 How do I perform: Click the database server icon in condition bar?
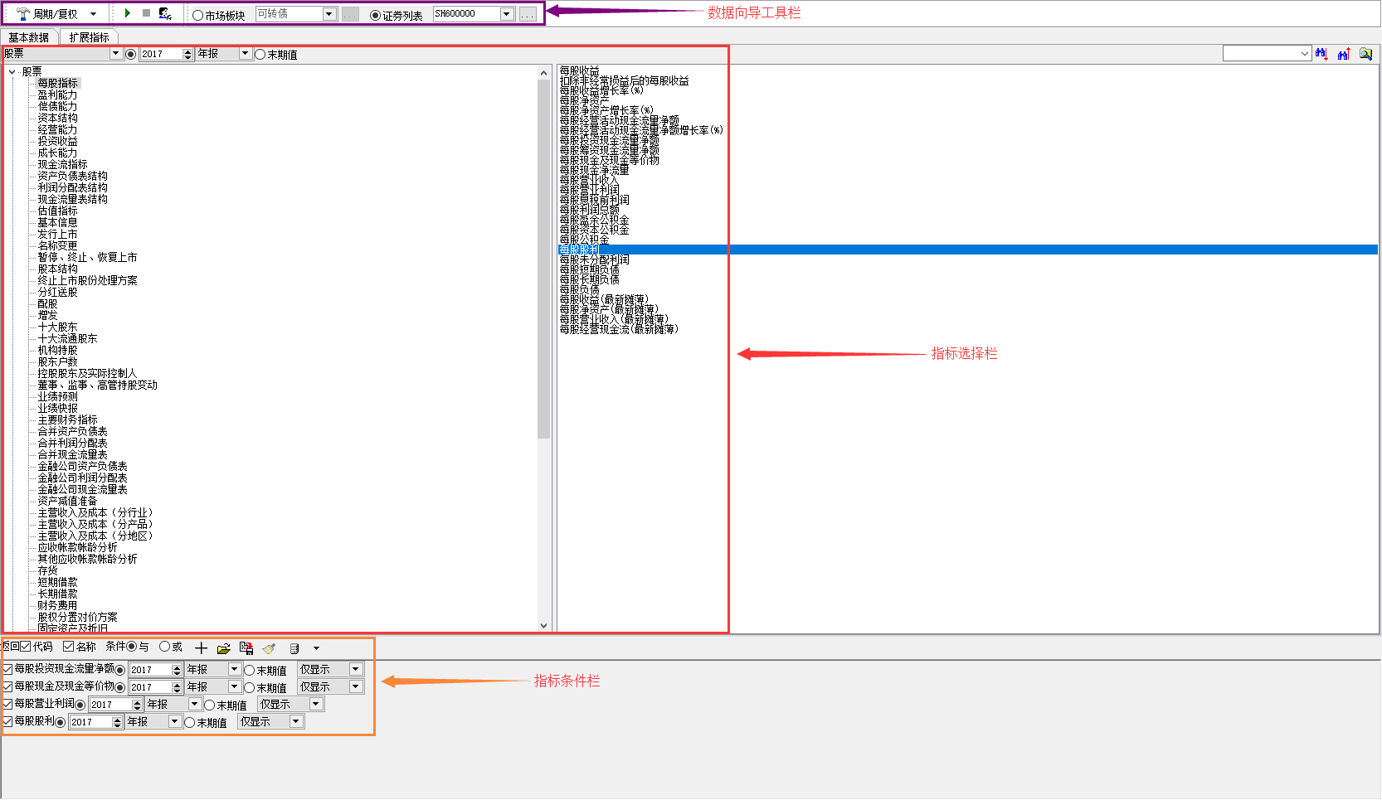point(294,648)
